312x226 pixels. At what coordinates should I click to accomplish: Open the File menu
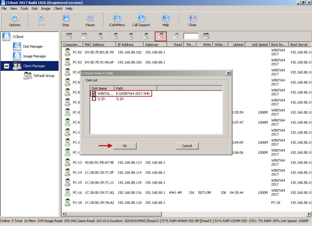4,8
